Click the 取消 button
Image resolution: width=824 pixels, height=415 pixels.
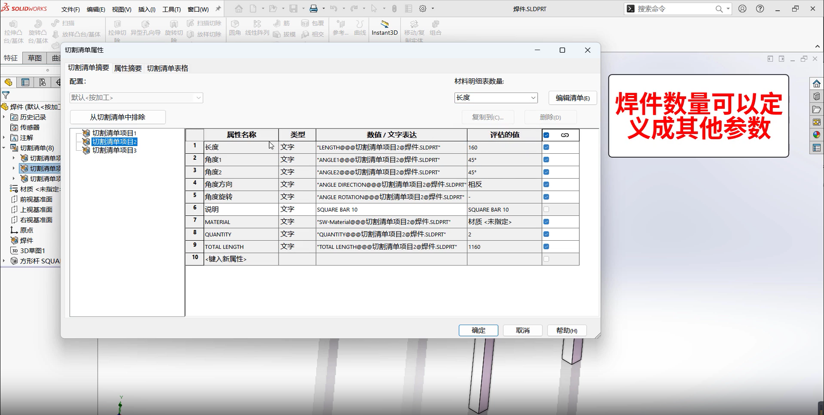(523, 330)
